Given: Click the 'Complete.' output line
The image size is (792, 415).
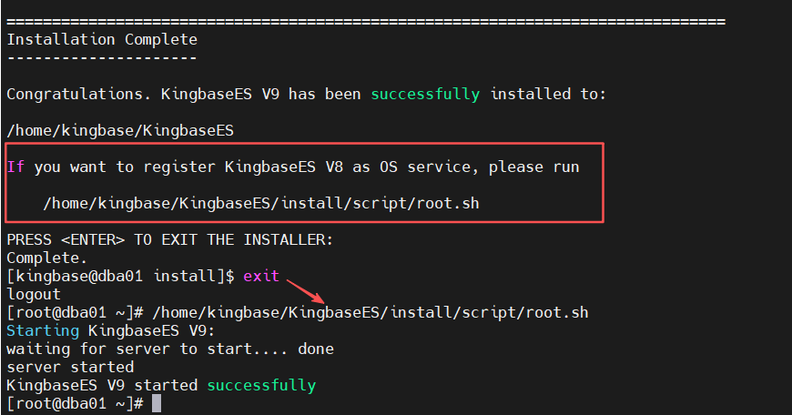Looking at the screenshot, I should (47, 258).
